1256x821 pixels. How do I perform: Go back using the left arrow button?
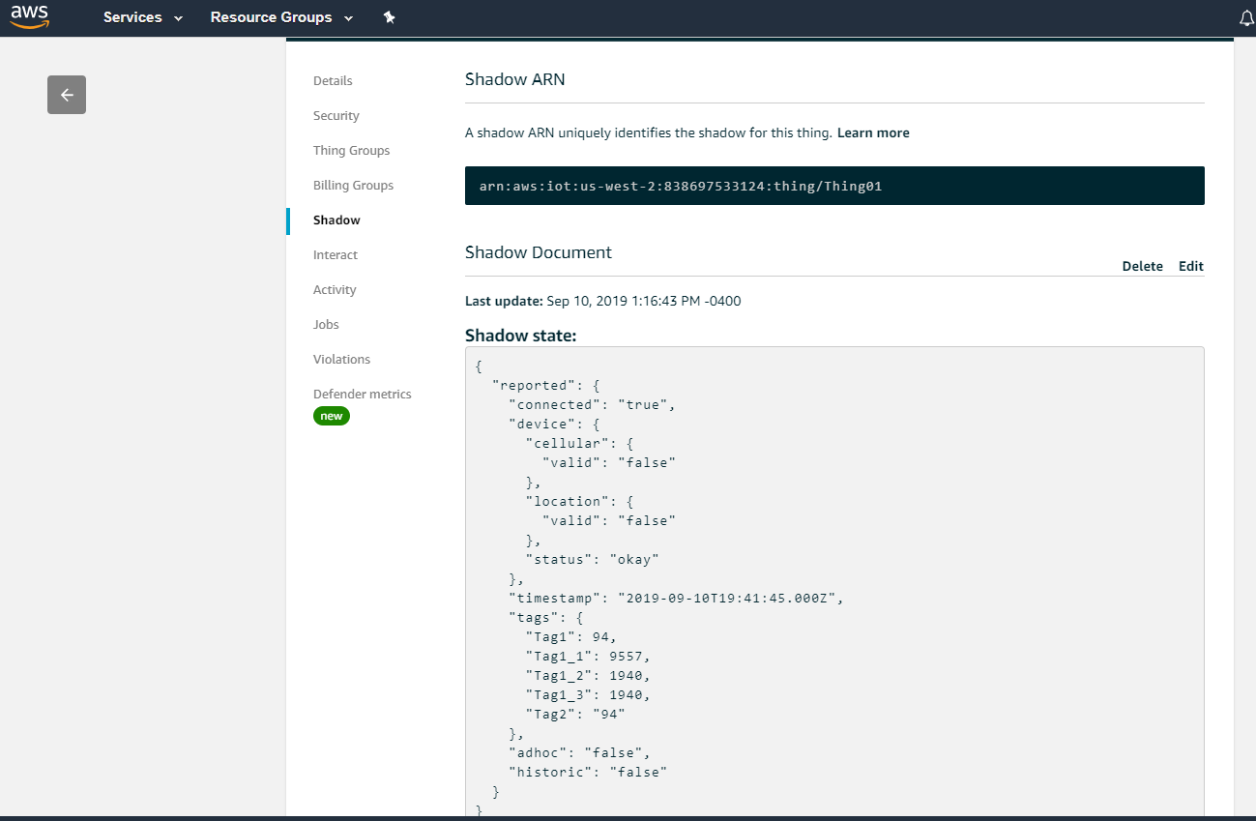tap(67, 95)
